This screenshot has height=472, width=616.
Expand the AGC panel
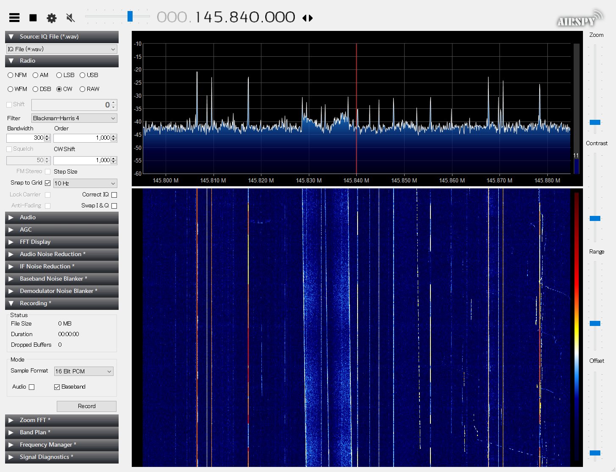(61, 229)
